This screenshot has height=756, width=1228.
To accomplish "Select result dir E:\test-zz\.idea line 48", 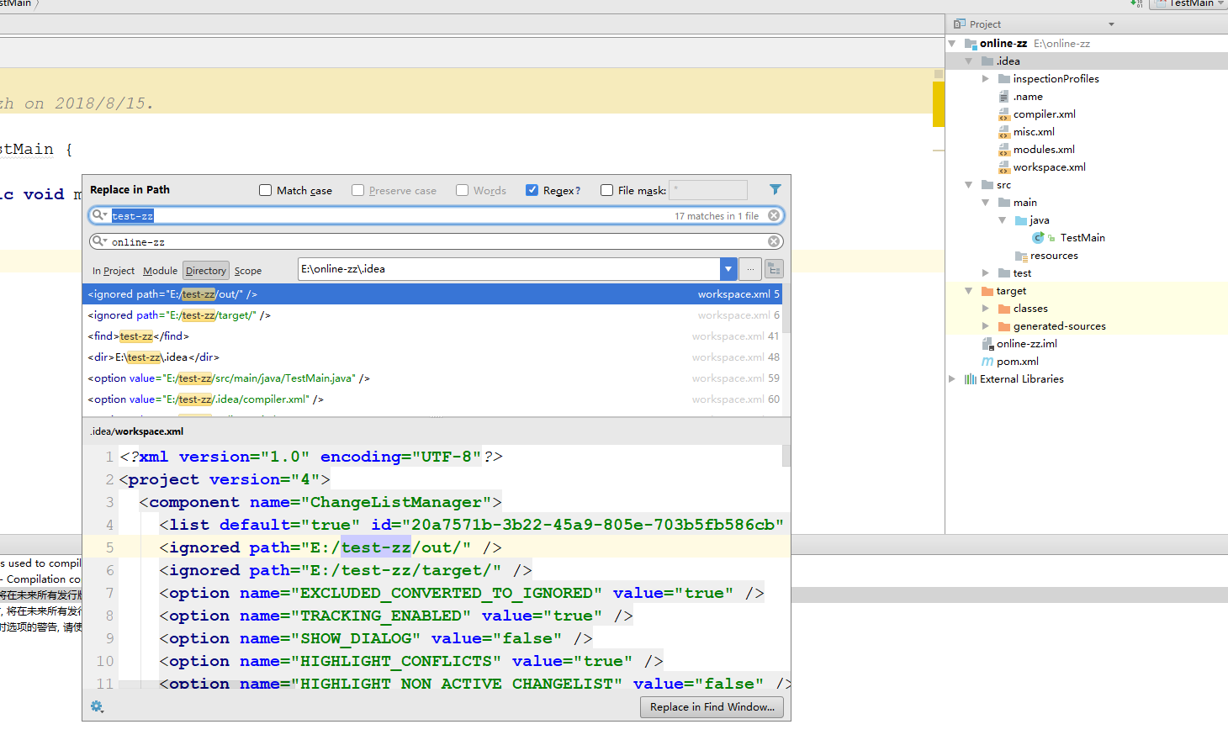I will pos(432,357).
